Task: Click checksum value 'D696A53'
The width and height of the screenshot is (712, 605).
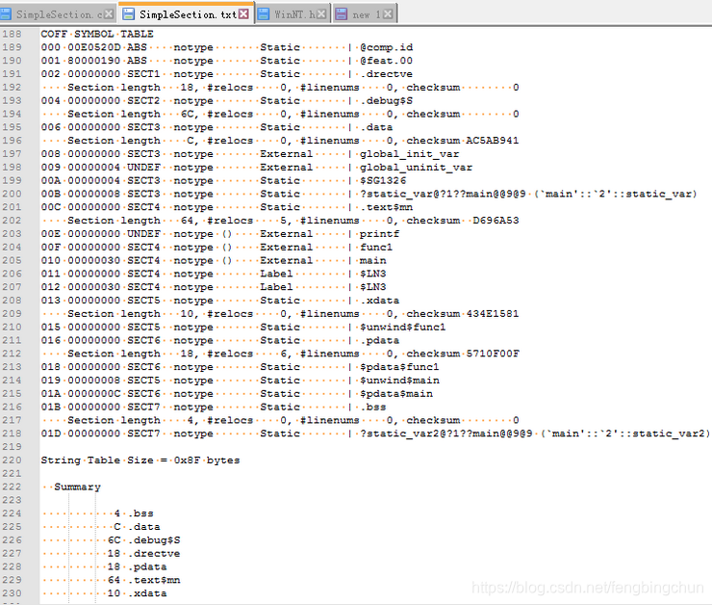Action: point(496,221)
